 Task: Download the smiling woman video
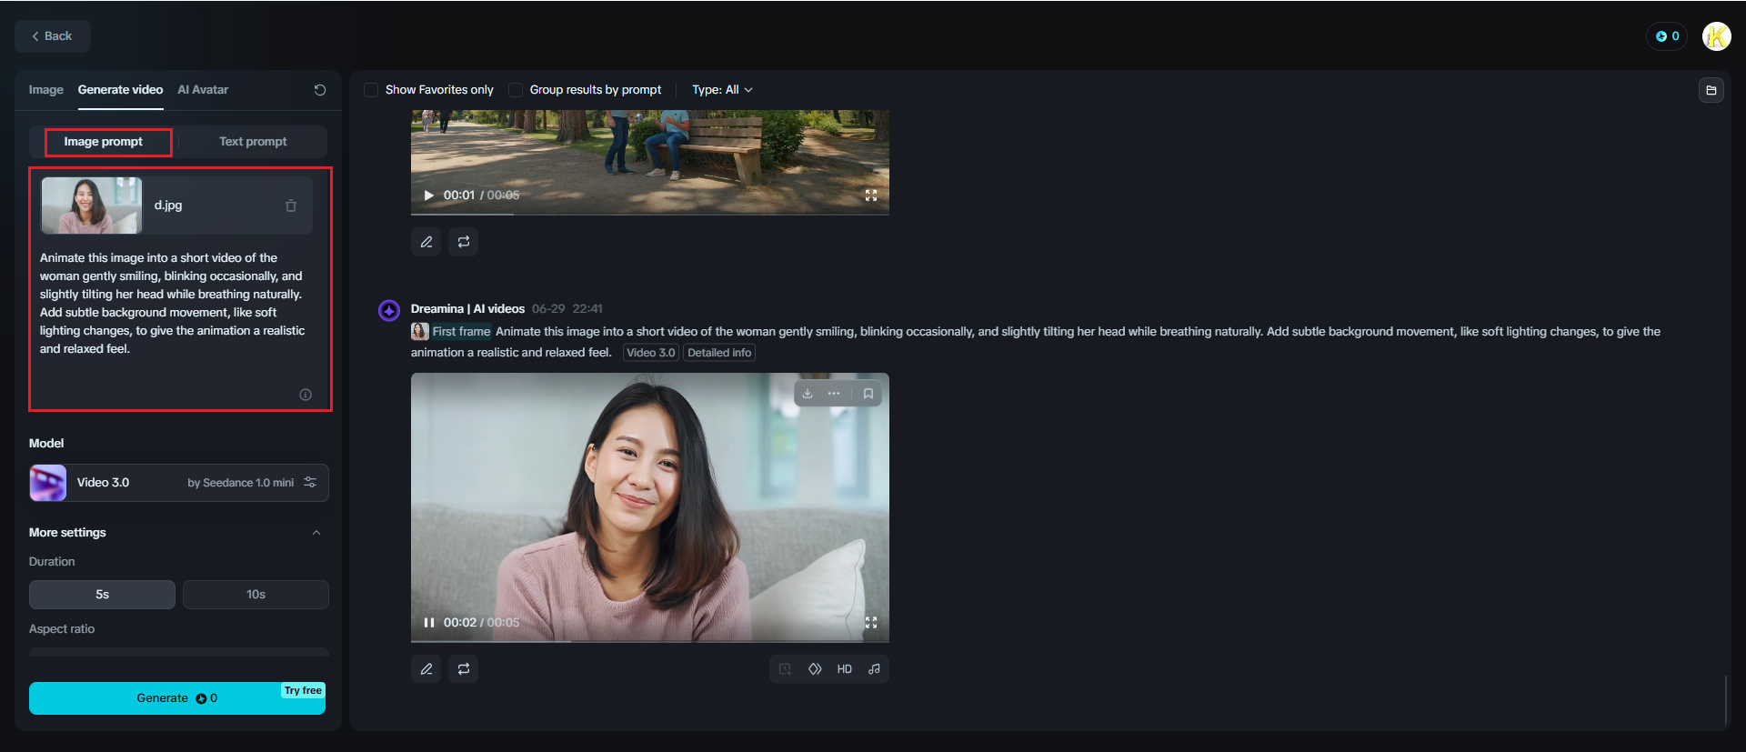click(x=808, y=394)
